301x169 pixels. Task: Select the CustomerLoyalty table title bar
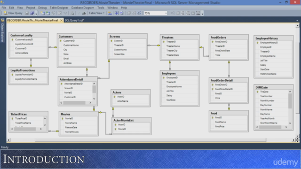[x=28, y=35]
